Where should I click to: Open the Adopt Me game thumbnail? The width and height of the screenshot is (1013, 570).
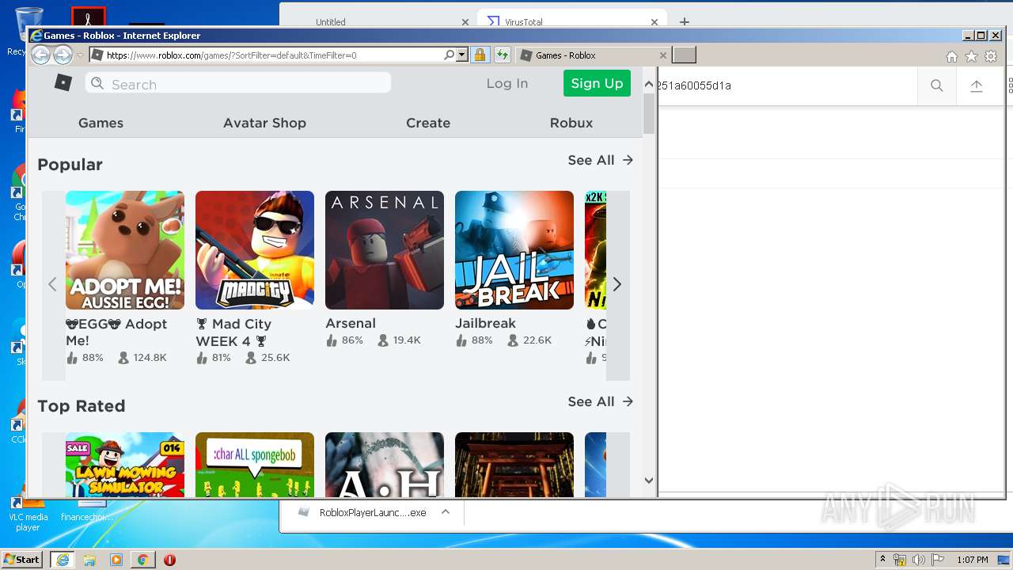point(125,250)
